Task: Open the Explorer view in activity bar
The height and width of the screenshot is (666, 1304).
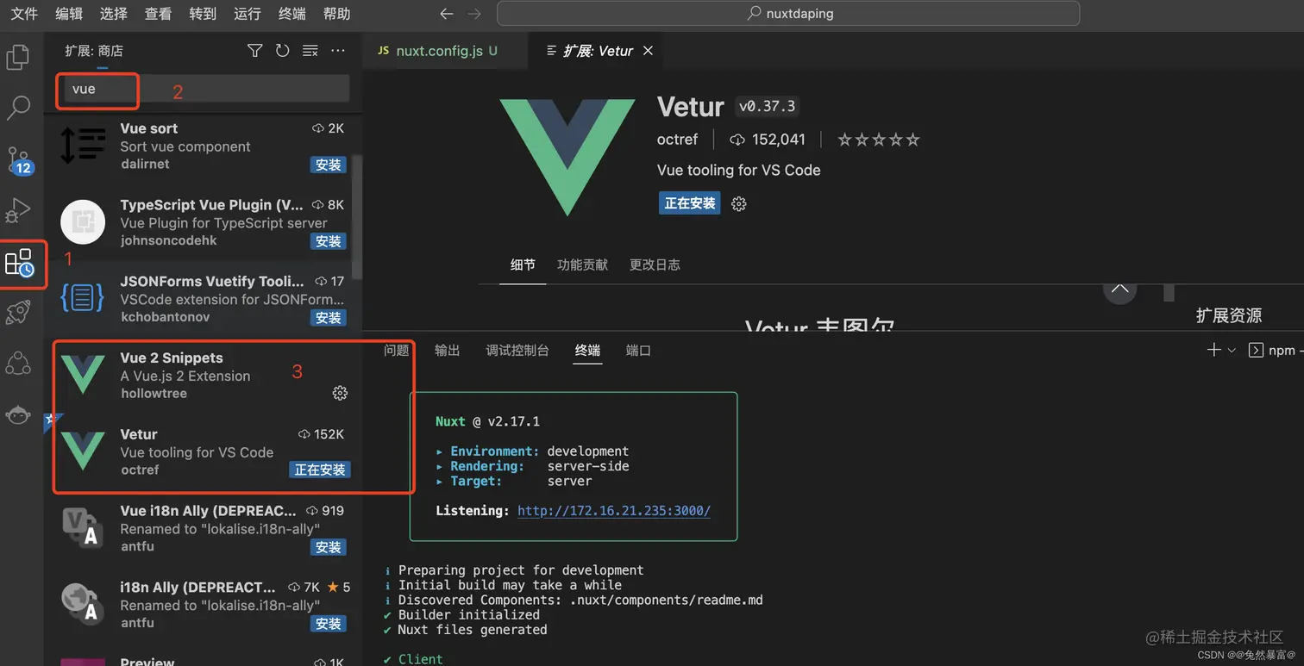Action: 18,57
